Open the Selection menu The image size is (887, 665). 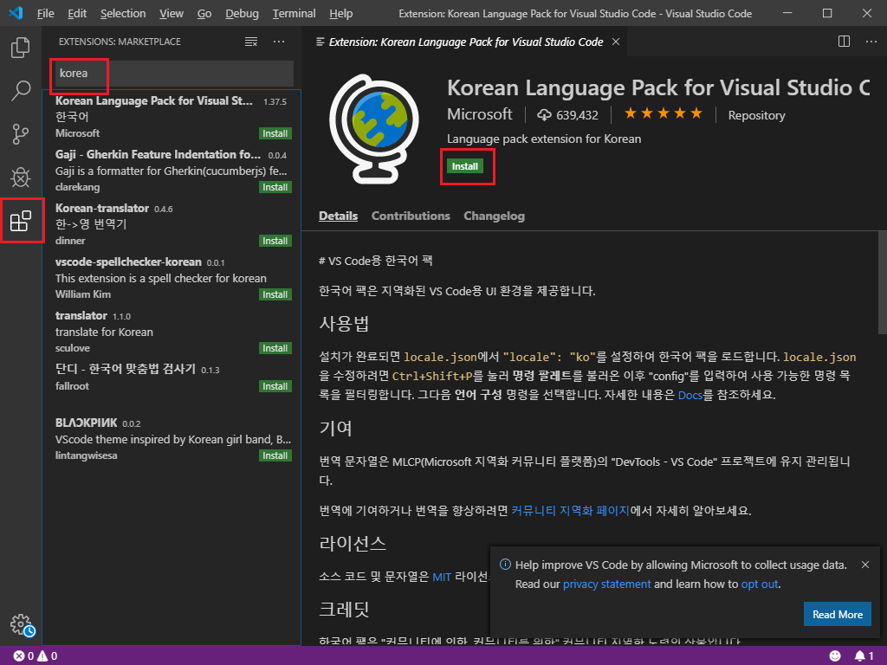tap(123, 14)
